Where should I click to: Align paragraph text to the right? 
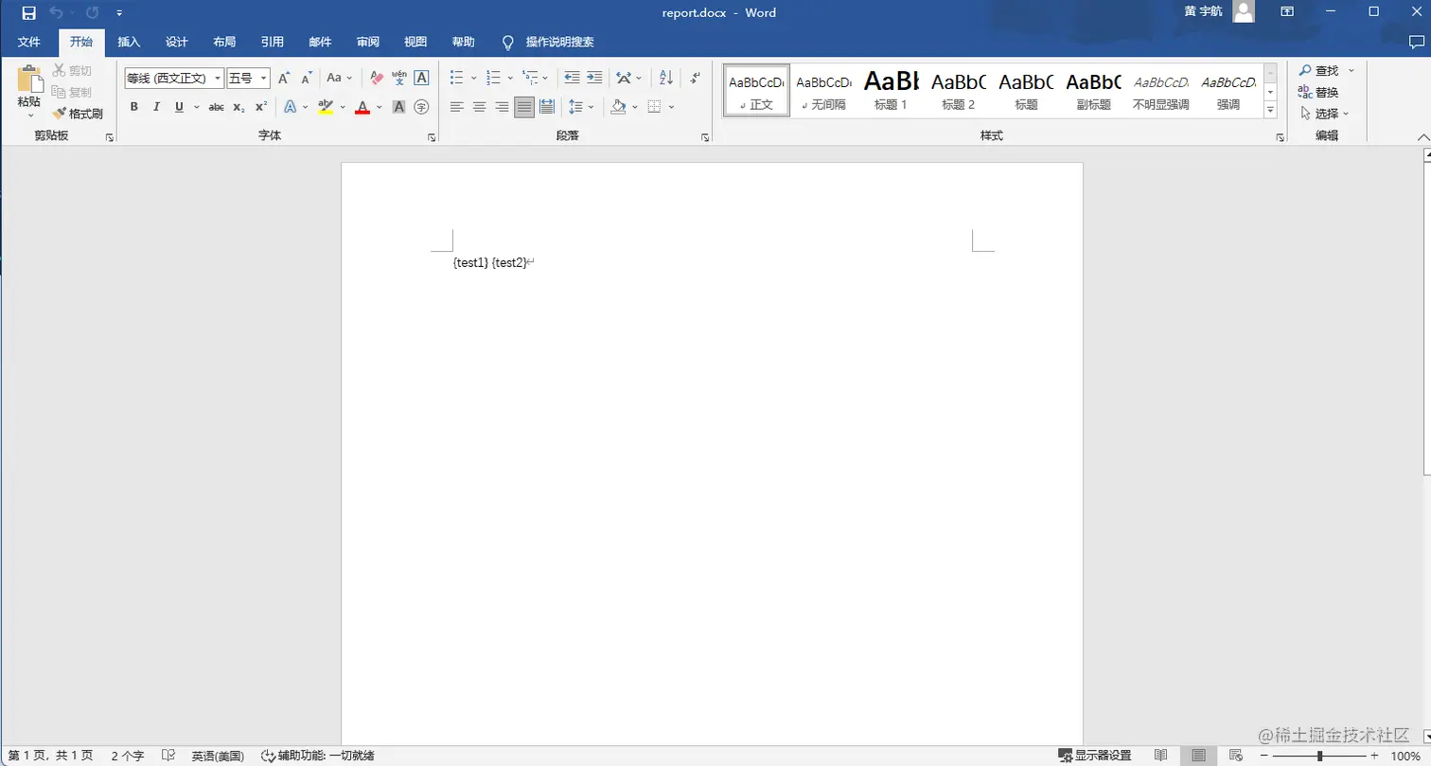[x=502, y=107]
